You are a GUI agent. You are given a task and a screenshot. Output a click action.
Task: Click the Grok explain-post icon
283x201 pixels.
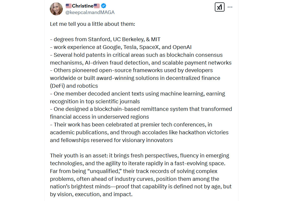219,7
